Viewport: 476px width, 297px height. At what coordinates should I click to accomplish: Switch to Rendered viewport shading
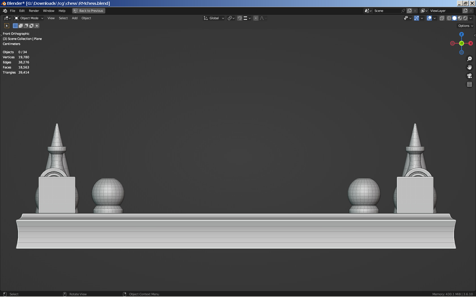coord(465,18)
